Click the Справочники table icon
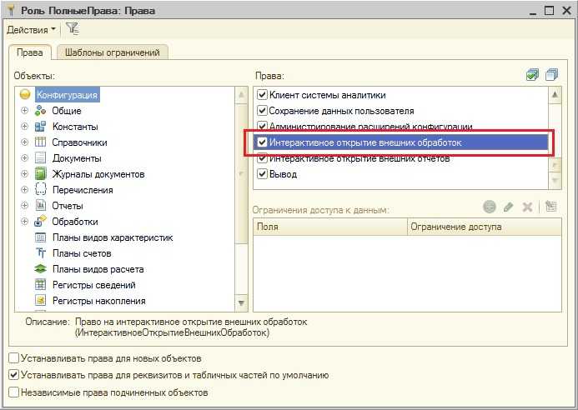Screen dimensions: 578x410 click(x=40, y=142)
